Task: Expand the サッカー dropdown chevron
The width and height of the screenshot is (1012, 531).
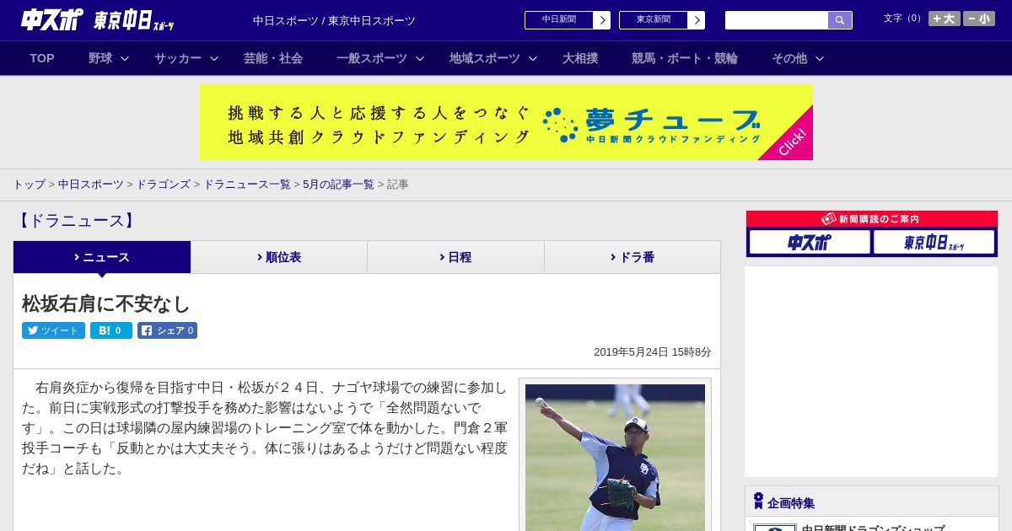Action: click(214, 58)
